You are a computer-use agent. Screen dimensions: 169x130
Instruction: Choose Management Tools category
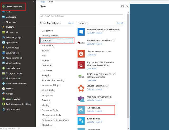click(x=51, y=115)
